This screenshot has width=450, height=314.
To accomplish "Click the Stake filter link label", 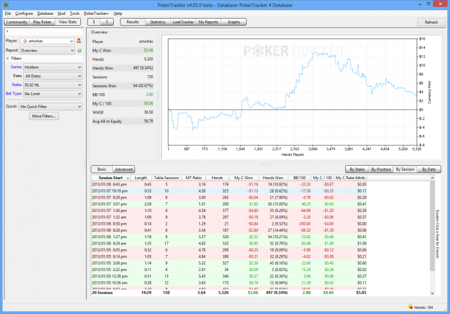I will tap(17, 85).
